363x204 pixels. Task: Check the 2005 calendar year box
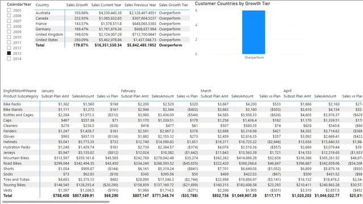pyautogui.click(x=9, y=10)
